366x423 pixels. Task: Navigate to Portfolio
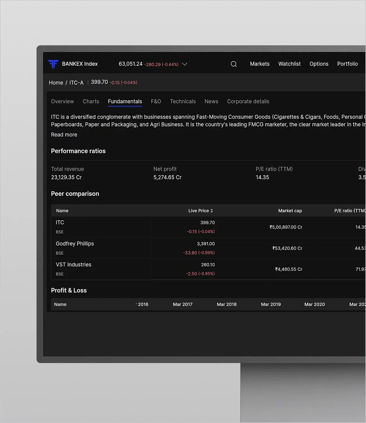pos(347,64)
